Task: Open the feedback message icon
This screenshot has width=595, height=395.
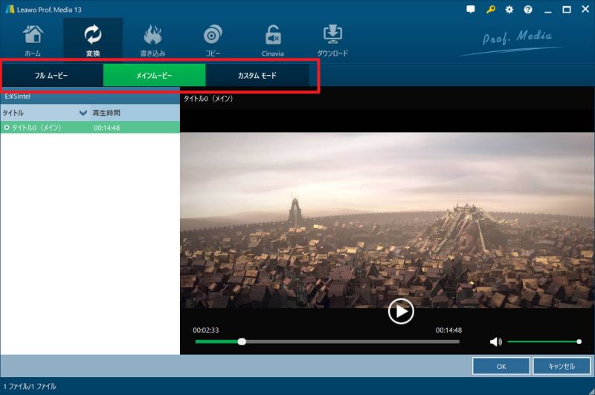Action: click(472, 10)
